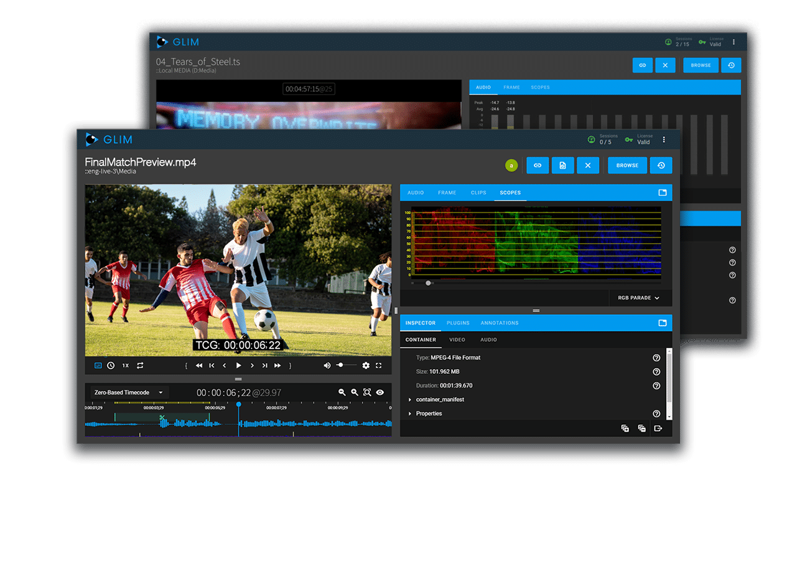Click the export icon in inspector footer
The width and height of the screenshot is (792, 572).
658,428
